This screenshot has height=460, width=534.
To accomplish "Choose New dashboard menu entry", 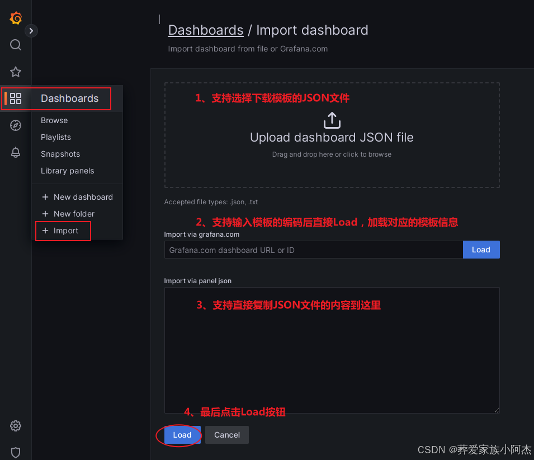I will [77, 197].
